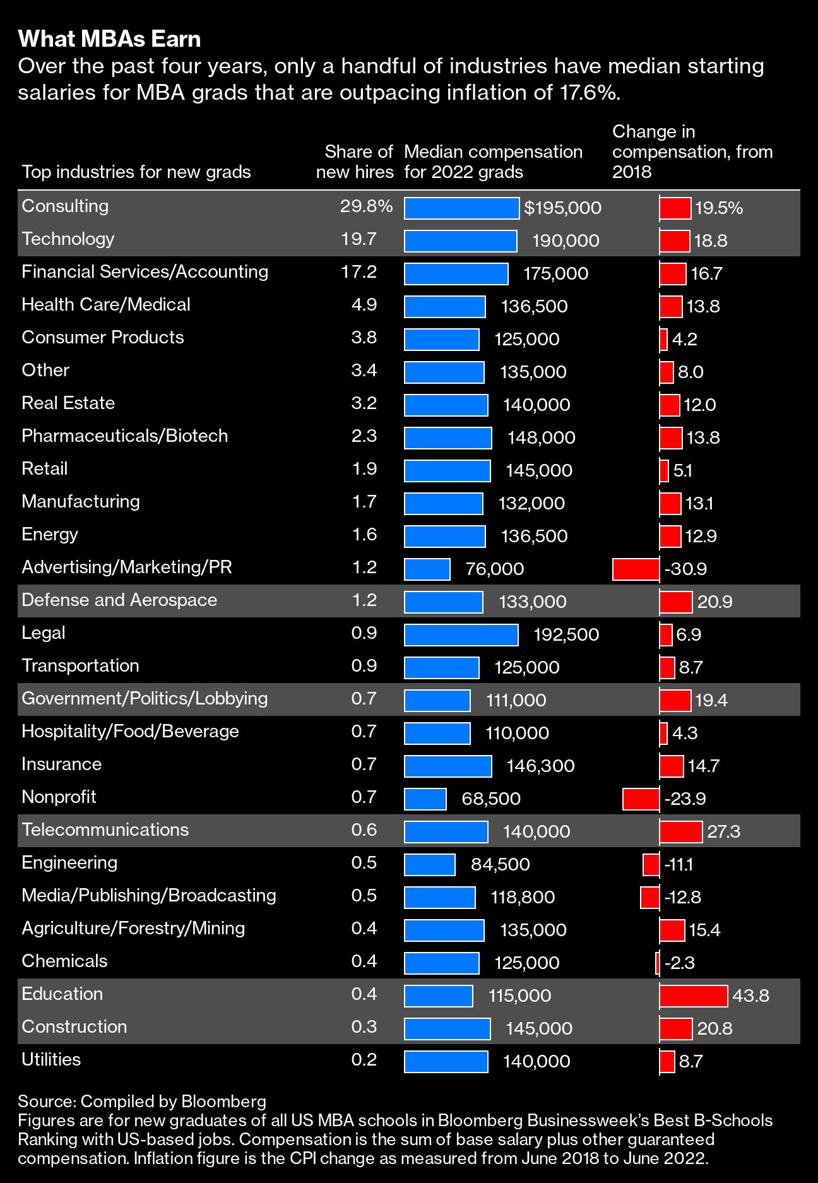Viewport: 818px width, 1183px height.
Task: Select the Financial Services/Accounting label
Action: click(145, 272)
